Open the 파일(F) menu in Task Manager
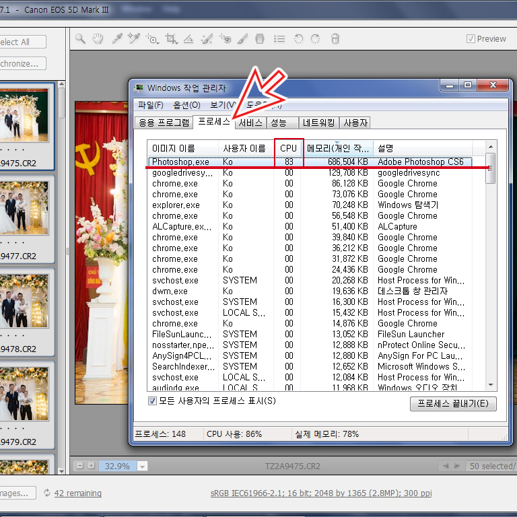 point(150,105)
